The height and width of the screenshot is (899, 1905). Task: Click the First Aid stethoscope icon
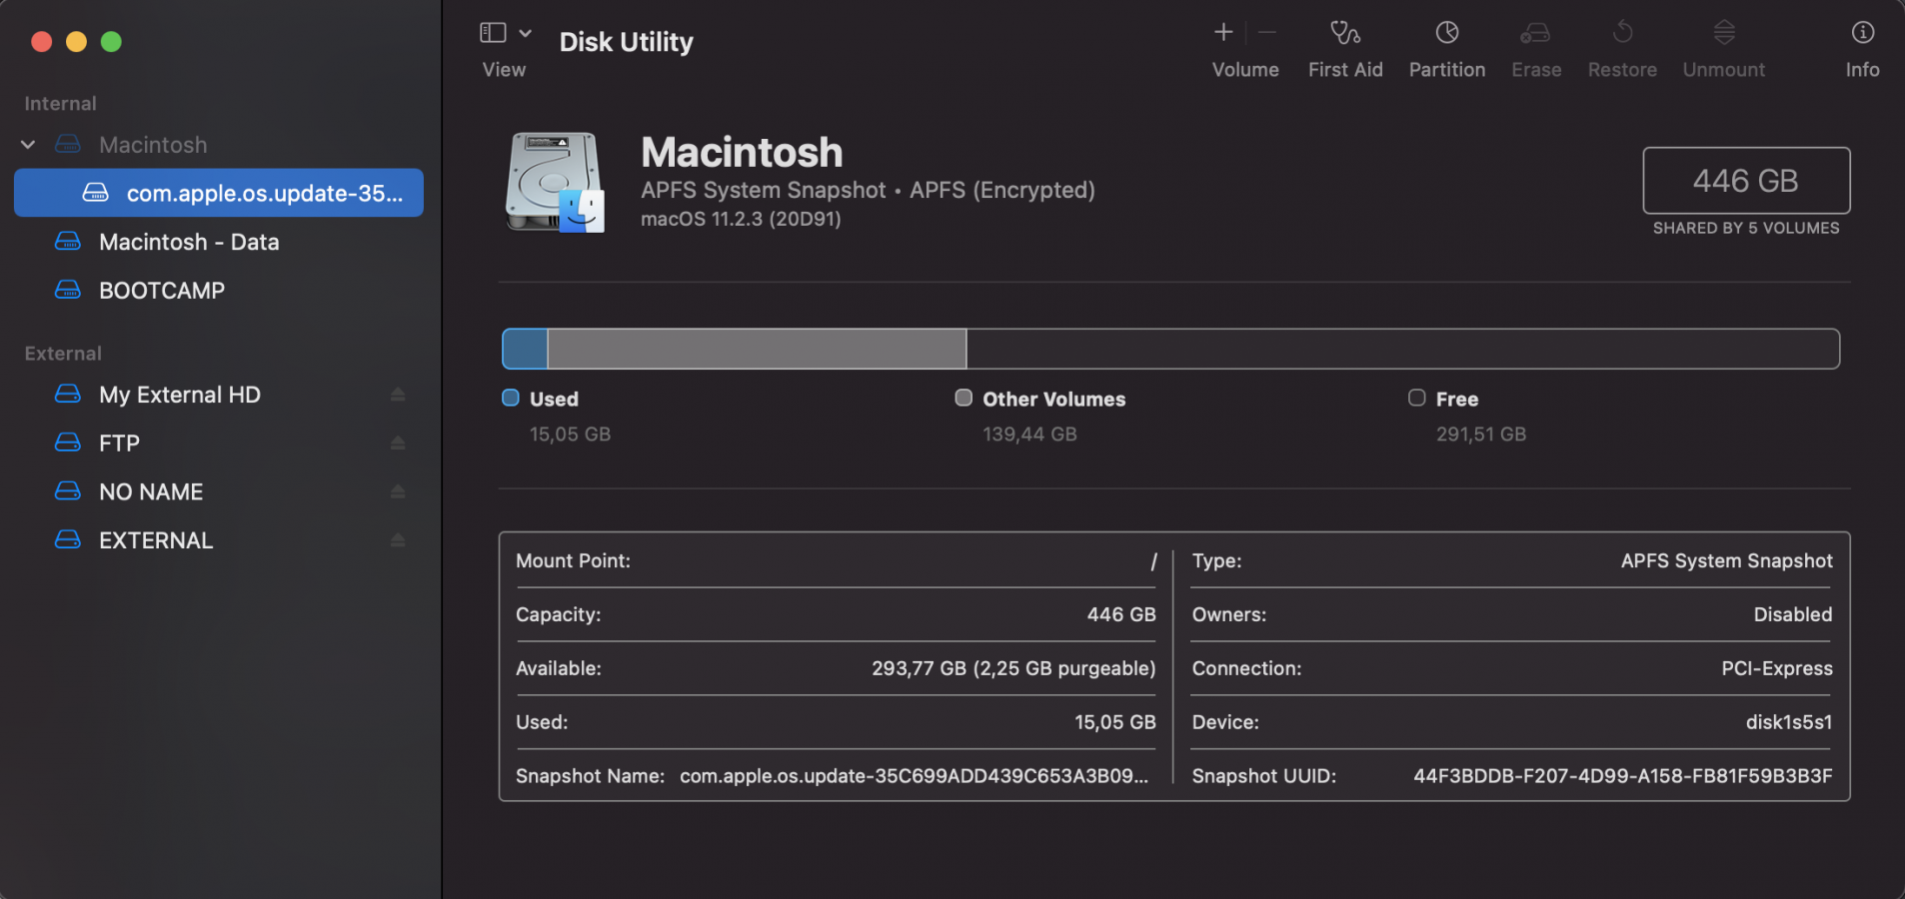(1344, 33)
